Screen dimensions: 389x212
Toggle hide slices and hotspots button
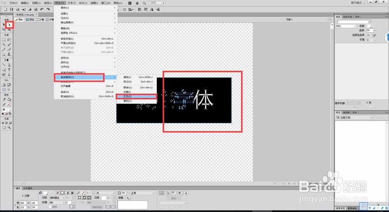[x=4, y=90]
